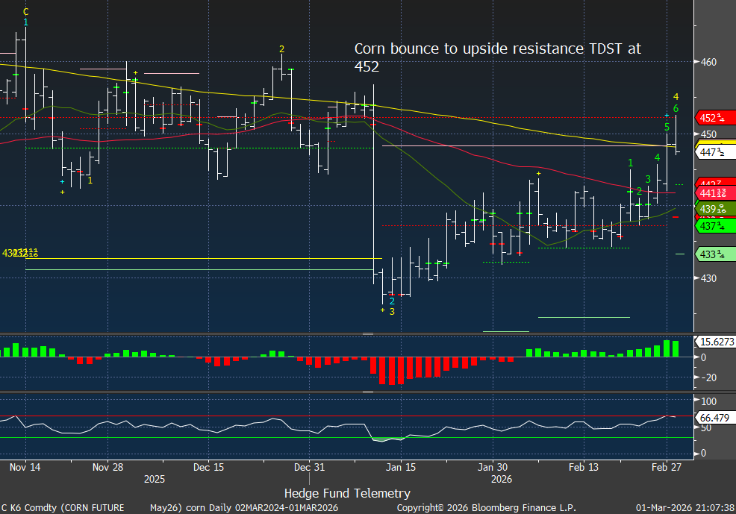736x514 pixels.
Task: Click the 01-Mar-2026 timestamp in footer
Action: pos(683,508)
